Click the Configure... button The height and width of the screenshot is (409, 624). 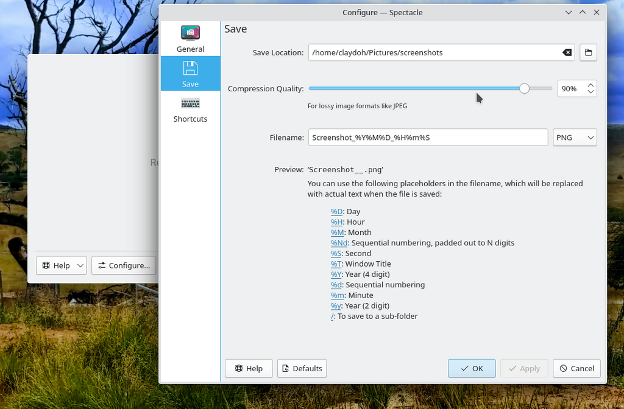pyautogui.click(x=124, y=265)
